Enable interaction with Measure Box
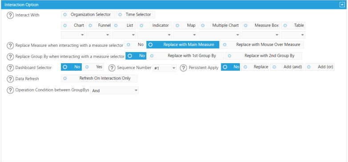Viewport: 348px width, 162px height. pyautogui.click(x=261, y=25)
